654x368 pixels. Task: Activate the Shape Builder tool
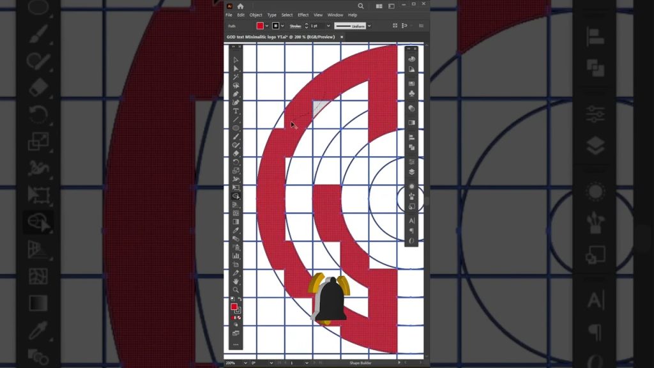pyautogui.click(x=236, y=196)
